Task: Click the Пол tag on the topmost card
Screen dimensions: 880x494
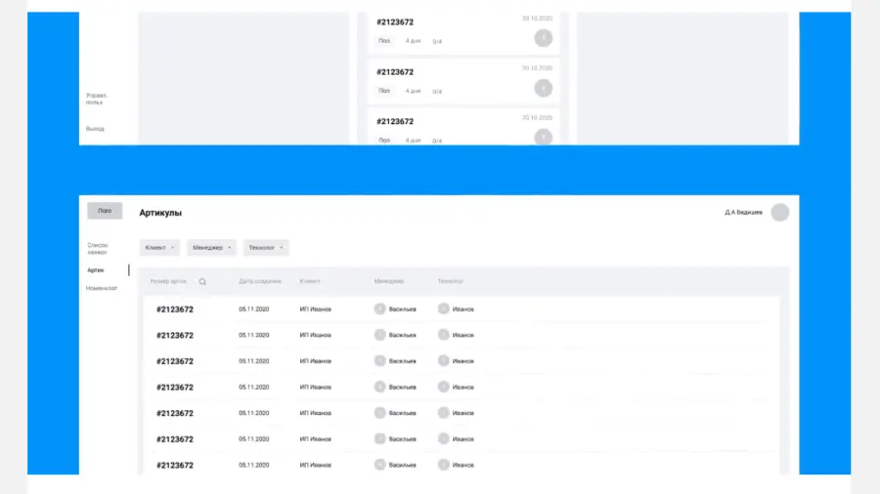Action: point(384,41)
